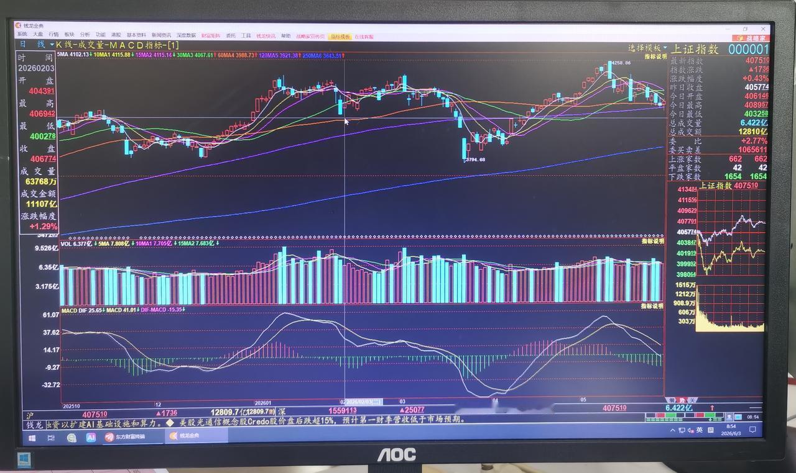This screenshot has width=796, height=473.
Task: Open 指标说明 link in the MACD panel
Action: pyautogui.click(x=652, y=306)
